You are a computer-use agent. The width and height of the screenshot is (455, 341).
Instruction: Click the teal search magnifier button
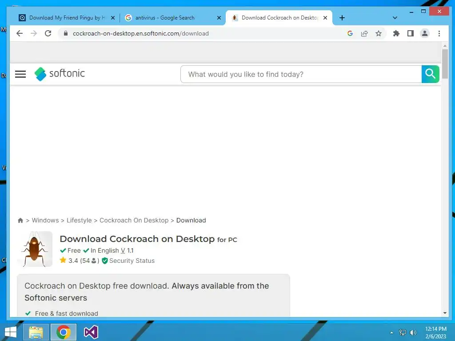[x=430, y=74]
